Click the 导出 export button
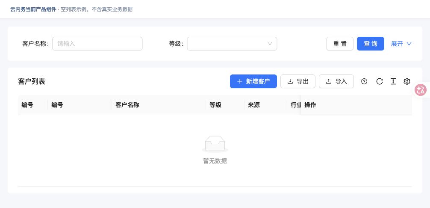 298,81
